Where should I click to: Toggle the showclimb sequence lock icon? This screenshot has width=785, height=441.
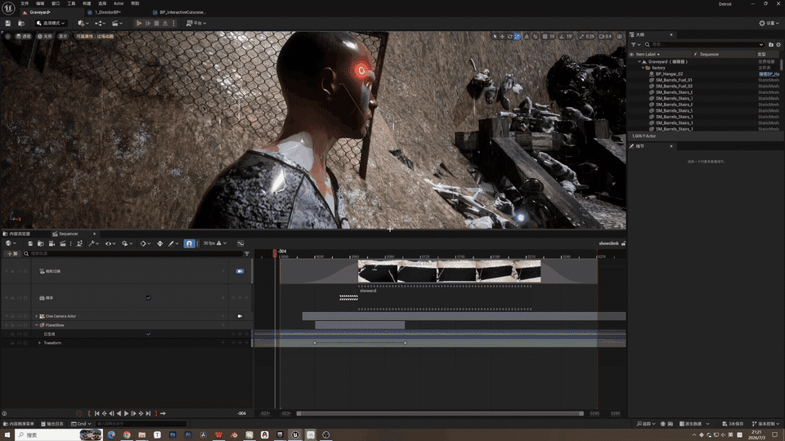624,243
